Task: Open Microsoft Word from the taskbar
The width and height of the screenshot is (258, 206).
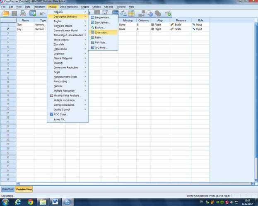Action: [55, 202]
